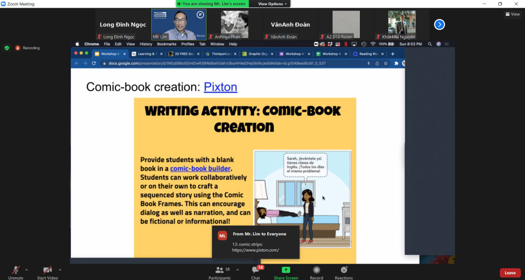Screen dimensions: 525x280
Task: Switch to the Reading Wor browser tab
Action: tap(369, 53)
